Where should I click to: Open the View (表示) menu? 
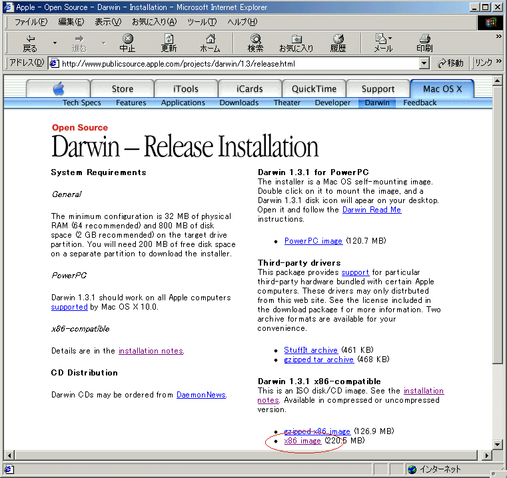[108, 22]
